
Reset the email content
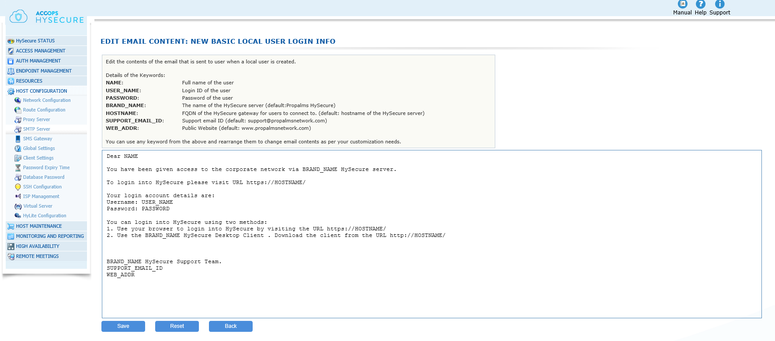177,326
